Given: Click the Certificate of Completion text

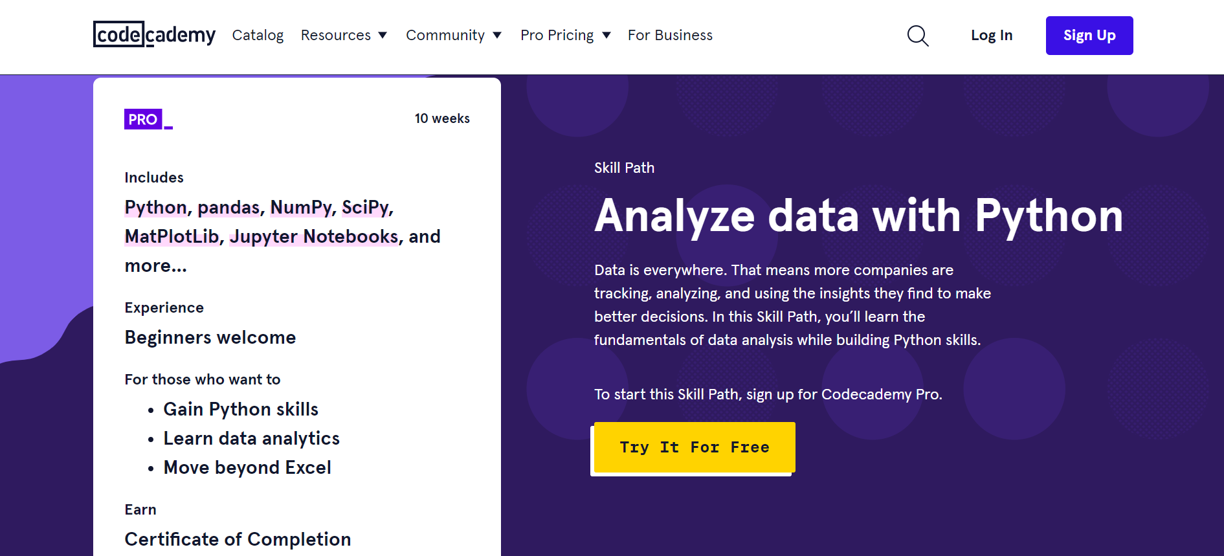Looking at the screenshot, I should 238,539.
